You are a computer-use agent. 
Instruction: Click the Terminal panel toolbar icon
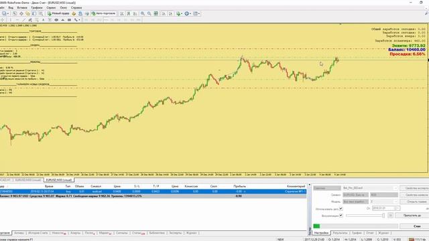34,13
